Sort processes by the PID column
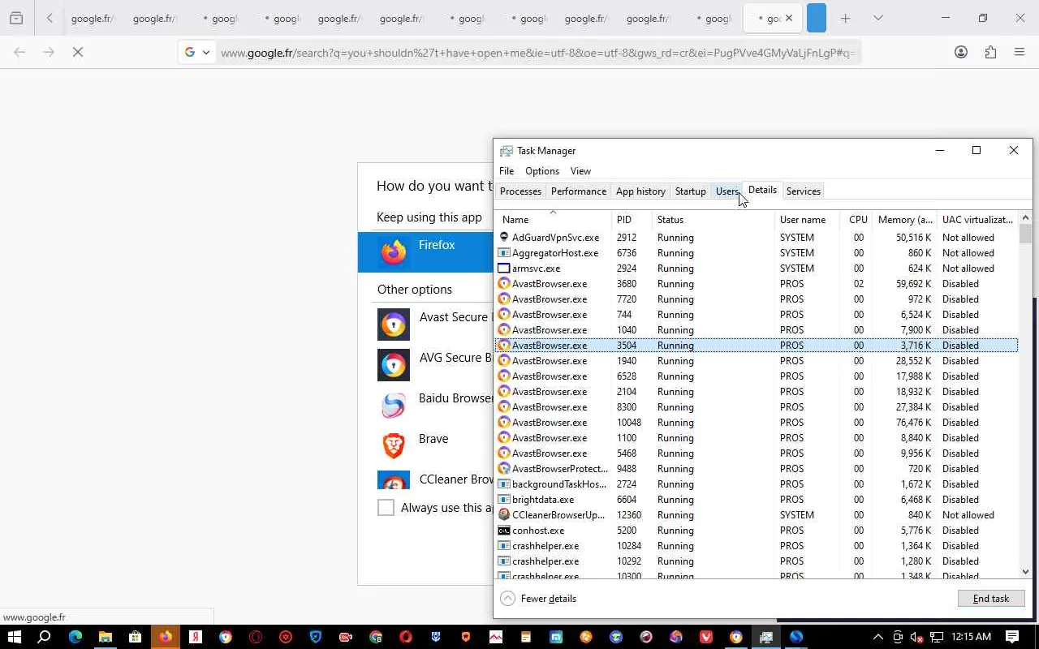Screen dimensions: 1039x649 [x=632, y=220]
